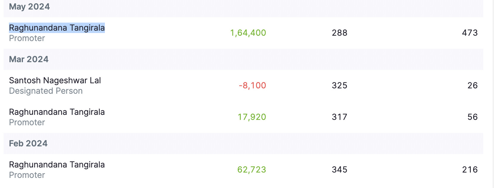Click the Mar 2024 group header
This screenshot has height=188, width=494.
click(29, 59)
